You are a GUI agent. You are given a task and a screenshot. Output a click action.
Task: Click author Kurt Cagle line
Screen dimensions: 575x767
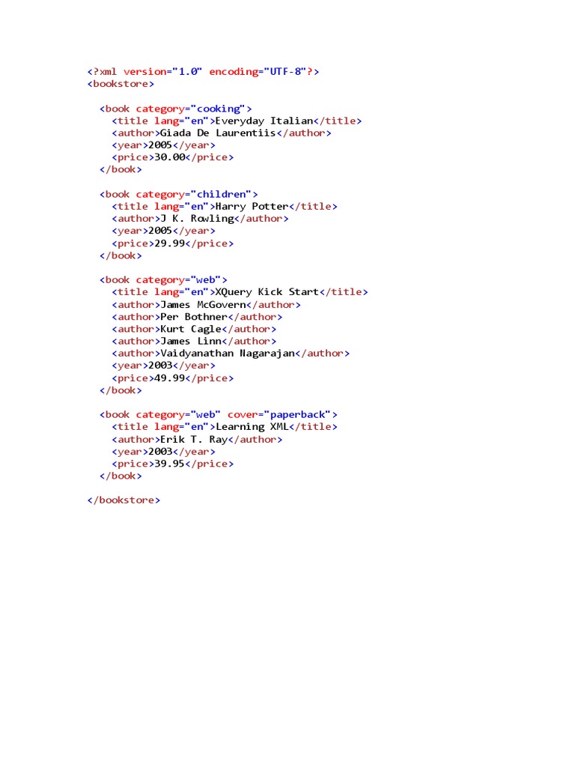click(194, 329)
